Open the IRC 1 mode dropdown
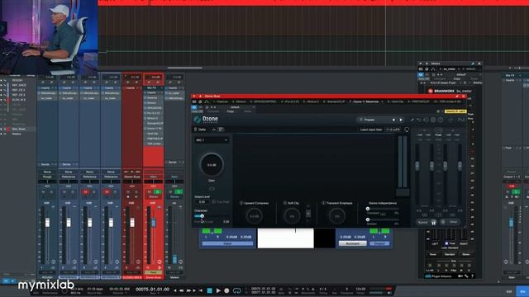This screenshot has width=529, height=297. (212, 140)
